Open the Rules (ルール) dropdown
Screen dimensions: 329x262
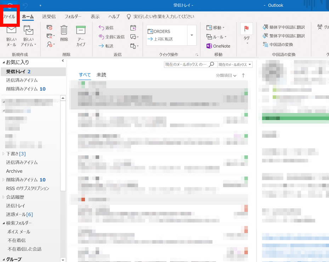click(216, 37)
